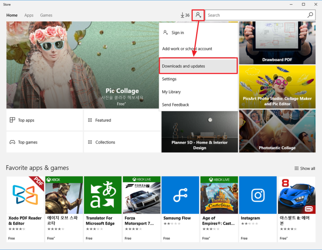
Task: Switch to the Games tab
Action: (x=46, y=15)
